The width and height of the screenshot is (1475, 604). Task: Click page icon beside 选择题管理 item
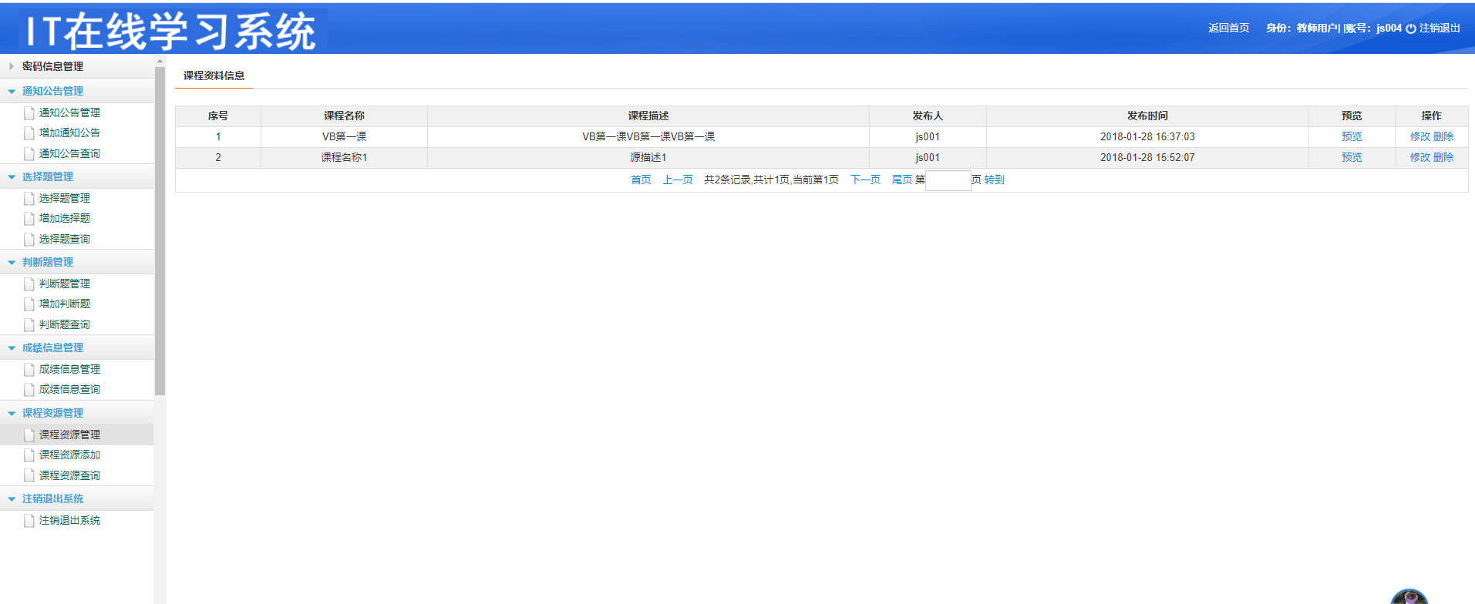[29, 198]
